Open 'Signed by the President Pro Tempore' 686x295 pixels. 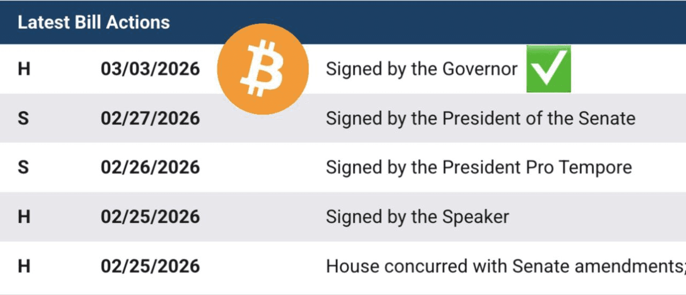coord(479,167)
